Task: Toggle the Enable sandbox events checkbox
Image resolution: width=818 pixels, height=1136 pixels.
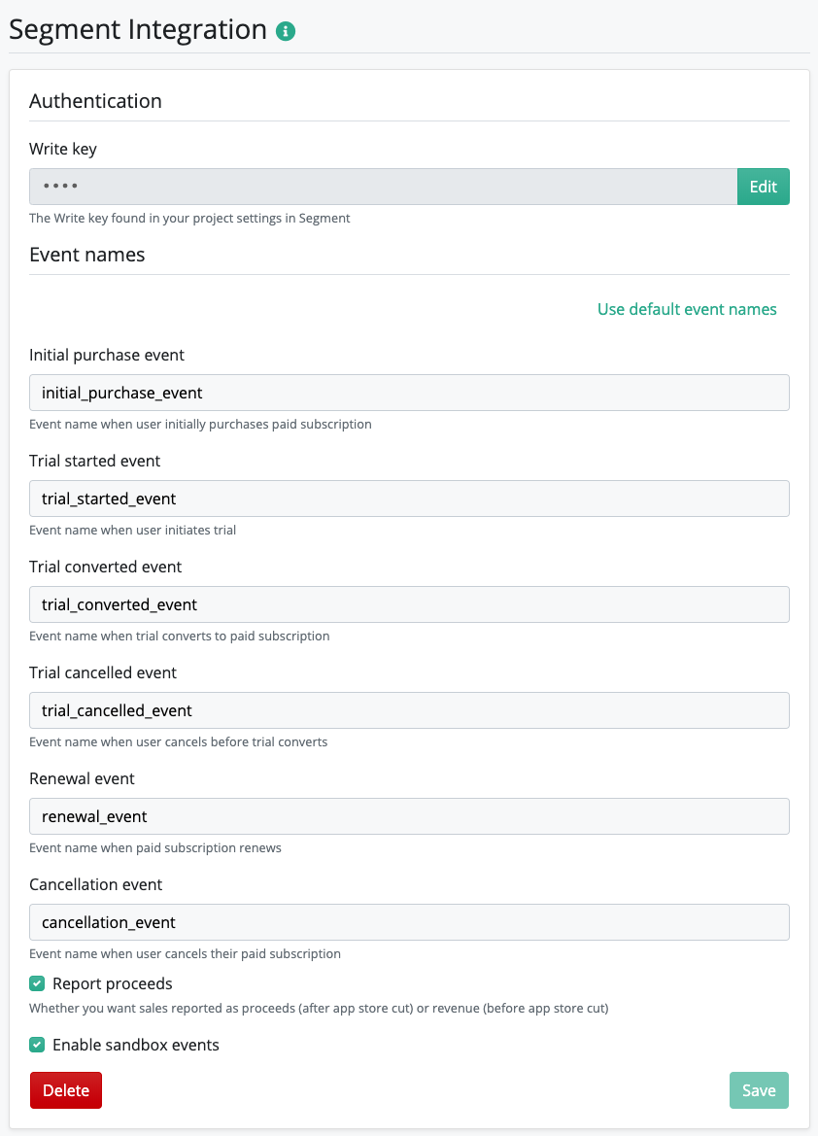Action: click(37, 1045)
